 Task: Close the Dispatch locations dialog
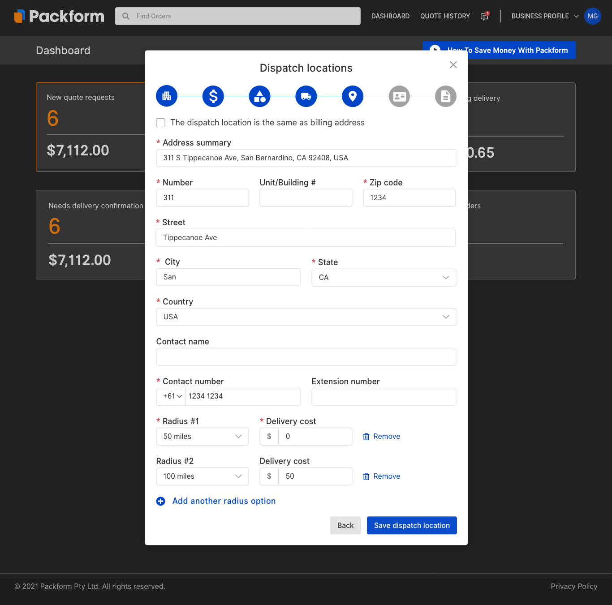click(x=453, y=65)
